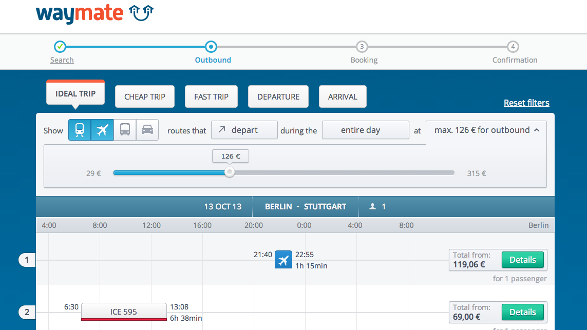Select route number 1 badge

pos(27,260)
